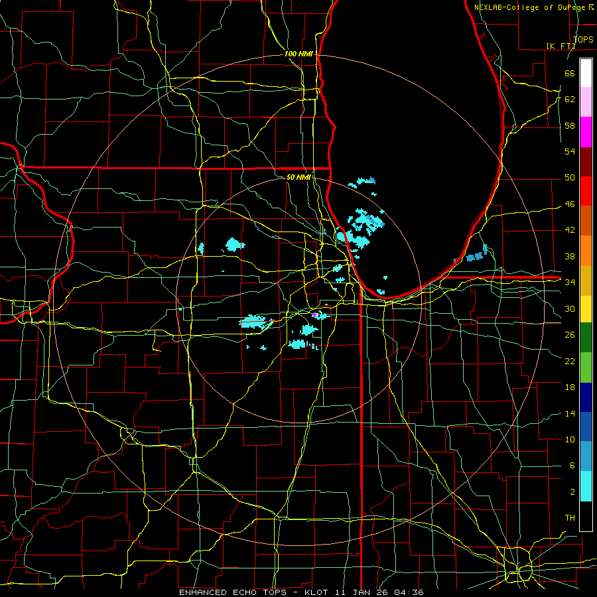Viewport: 597px width, 597px height.
Task: Click the navy 18 kft legend swatch
Action: (586, 397)
